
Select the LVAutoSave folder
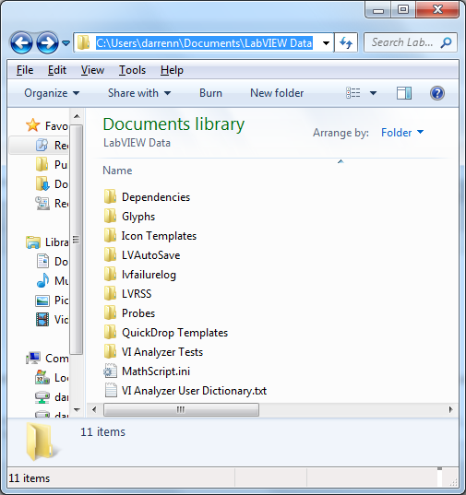142,255
